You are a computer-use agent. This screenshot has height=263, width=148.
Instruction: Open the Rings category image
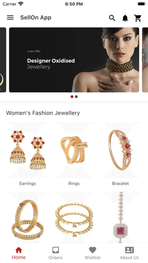[x=74, y=150]
